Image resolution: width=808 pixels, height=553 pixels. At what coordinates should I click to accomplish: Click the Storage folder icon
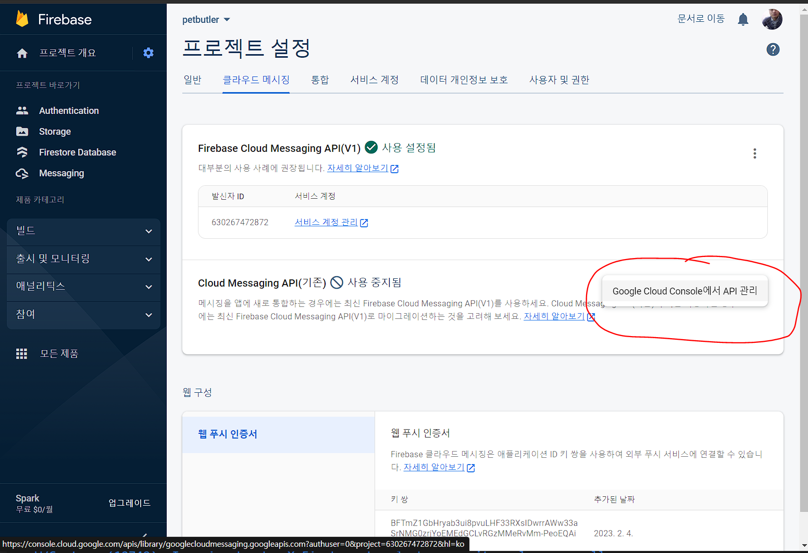[22, 131]
